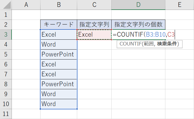This screenshot has width=194, height=119.
Task: Click the 検索条件 argument in formula tooltip
Action: point(167,44)
